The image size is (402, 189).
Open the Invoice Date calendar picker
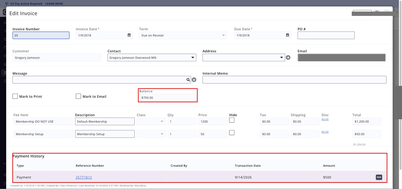tap(129, 35)
